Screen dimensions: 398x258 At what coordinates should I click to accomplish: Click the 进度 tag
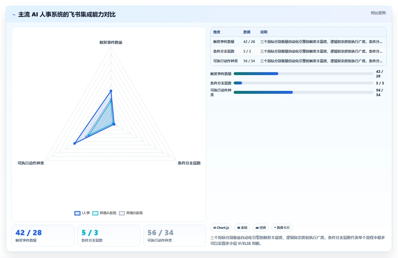pos(261,228)
